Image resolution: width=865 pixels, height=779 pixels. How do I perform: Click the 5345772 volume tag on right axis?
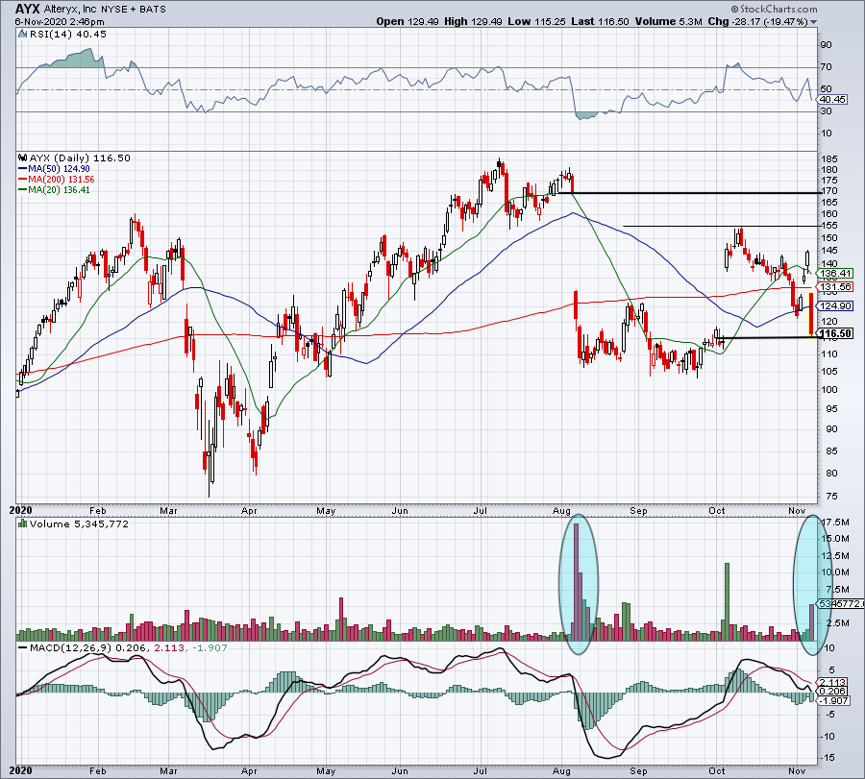[841, 604]
